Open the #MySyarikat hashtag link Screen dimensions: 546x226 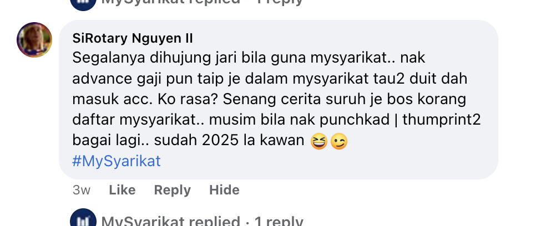pos(117,161)
